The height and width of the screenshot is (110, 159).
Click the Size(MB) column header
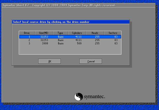(x=43, y=33)
